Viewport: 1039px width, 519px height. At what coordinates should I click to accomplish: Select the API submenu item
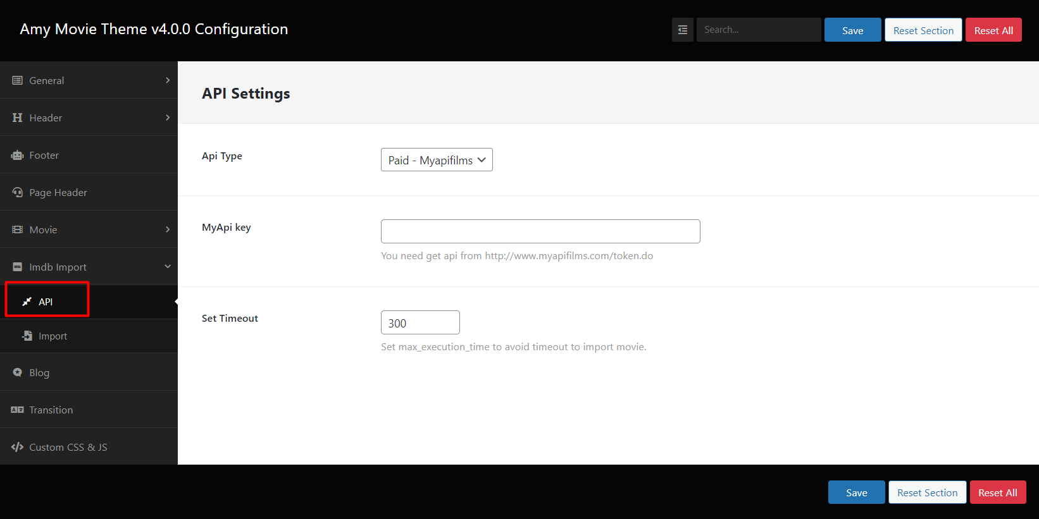(89, 302)
